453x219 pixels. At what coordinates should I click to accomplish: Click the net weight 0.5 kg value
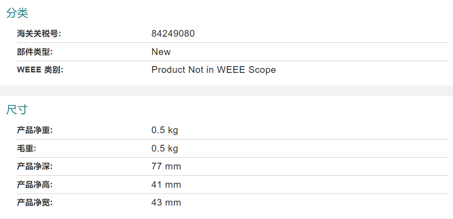[x=165, y=131]
